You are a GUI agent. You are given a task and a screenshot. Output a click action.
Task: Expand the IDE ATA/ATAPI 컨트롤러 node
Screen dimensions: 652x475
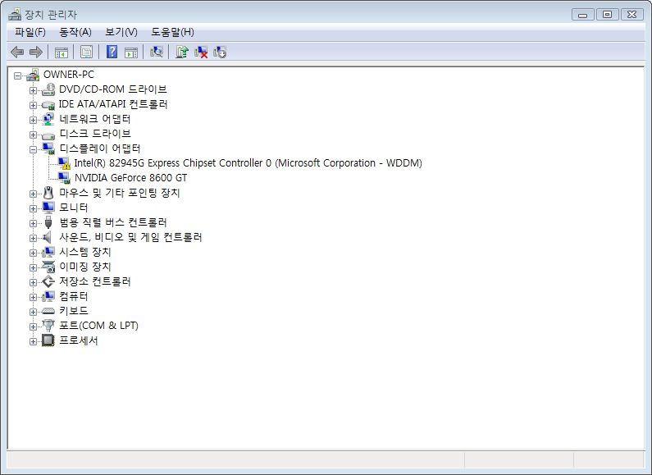[x=33, y=105]
